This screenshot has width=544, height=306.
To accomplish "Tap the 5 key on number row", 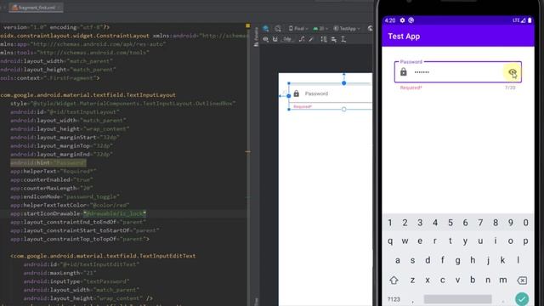I will coord(450,223).
